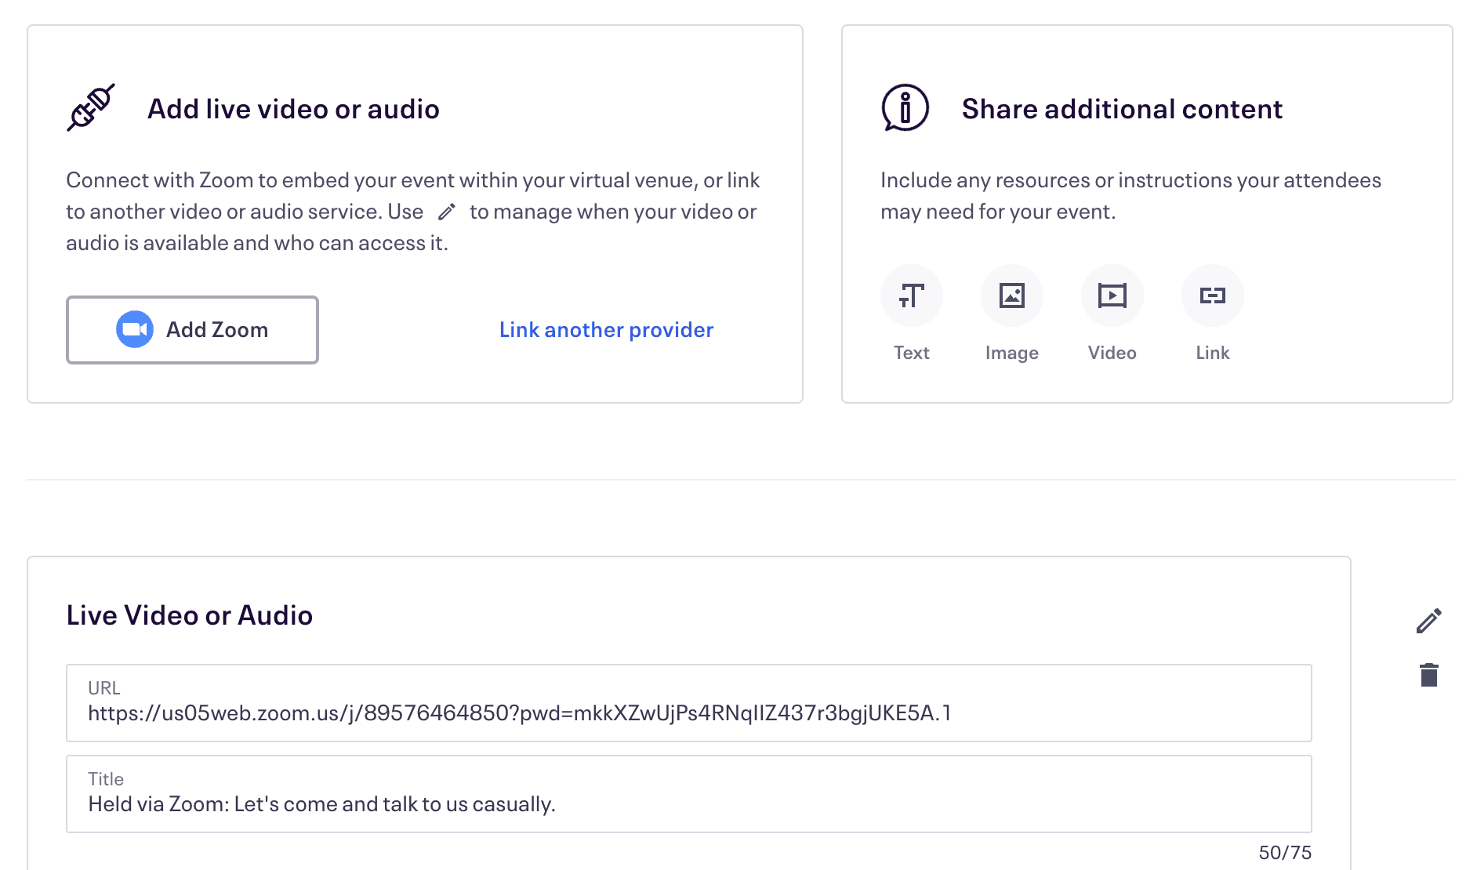The height and width of the screenshot is (870, 1477).
Task: Click the Add Zoom button
Action: (x=192, y=330)
